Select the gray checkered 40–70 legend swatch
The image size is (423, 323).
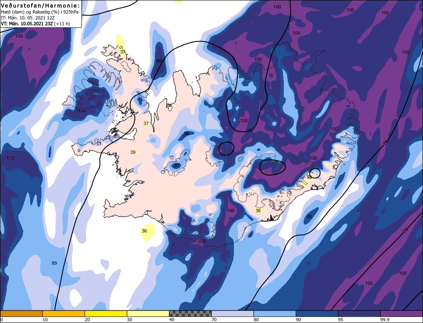click(x=190, y=313)
